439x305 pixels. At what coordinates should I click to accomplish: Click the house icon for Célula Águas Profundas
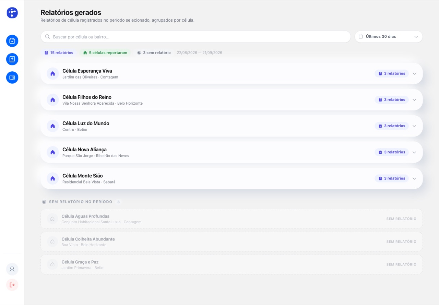click(x=52, y=219)
